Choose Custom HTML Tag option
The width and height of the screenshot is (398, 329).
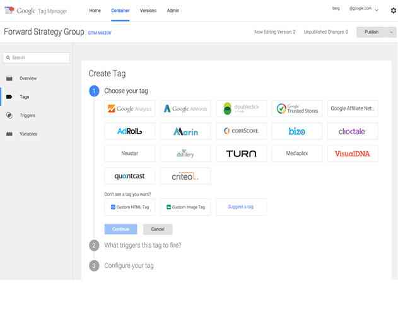click(x=130, y=207)
